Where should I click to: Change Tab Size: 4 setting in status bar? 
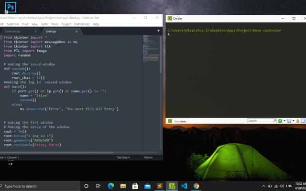(x=123, y=158)
